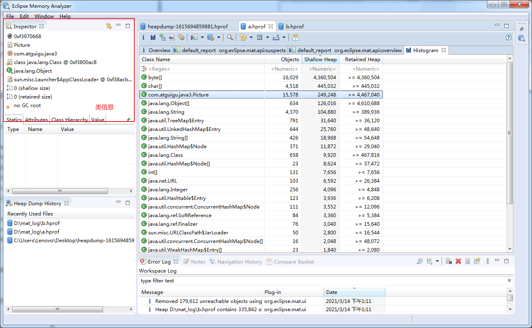
Task: Sort histogram by Objects column header
Action: (283, 59)
